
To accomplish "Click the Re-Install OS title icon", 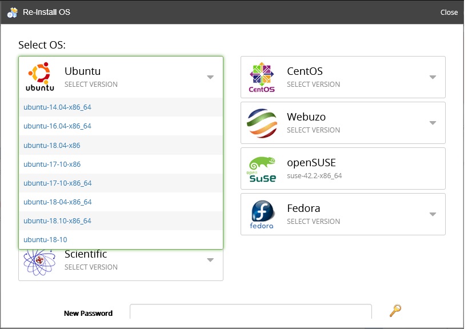I will tap(13, 12).
